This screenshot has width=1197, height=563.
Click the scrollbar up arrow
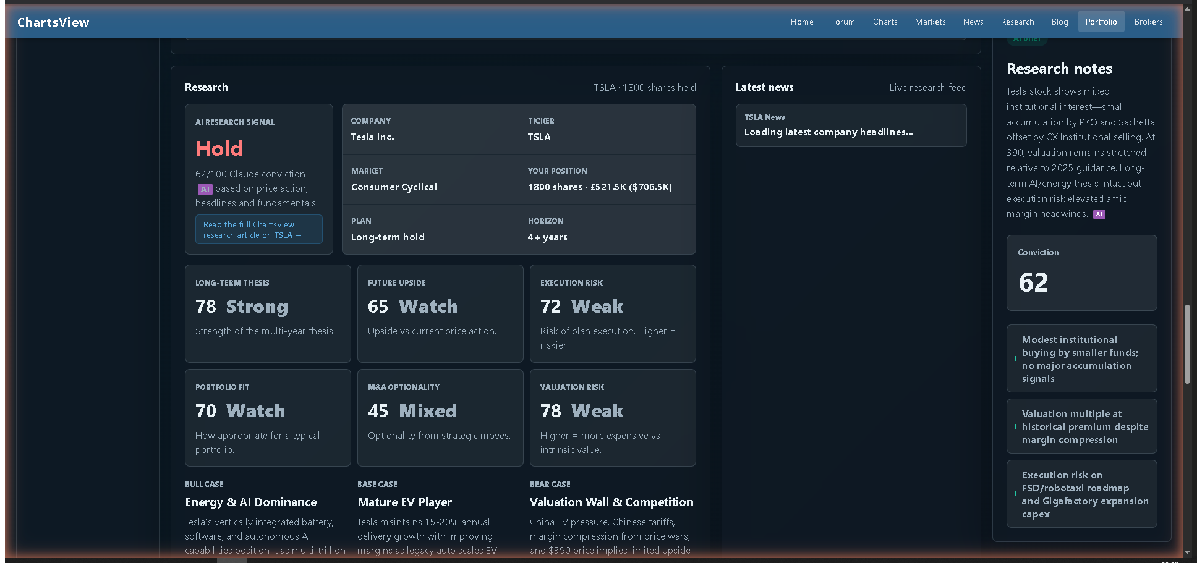click(1187, 9)
